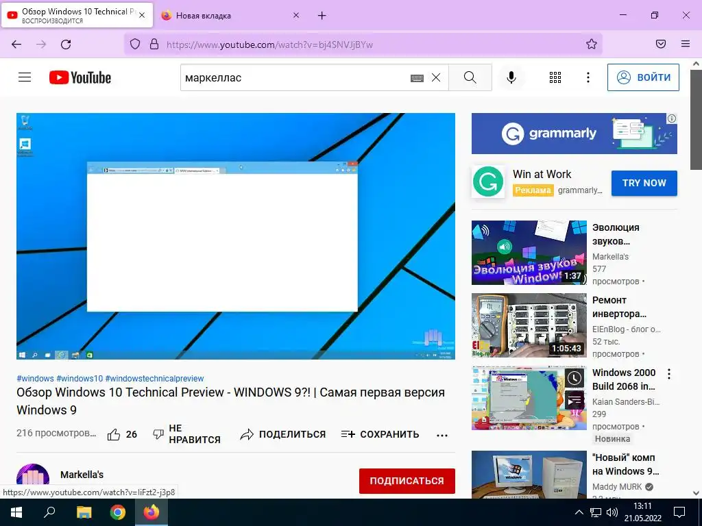The image size is (702, 526).
Task: Open the Windows Start menu
Action: (16, 512)
